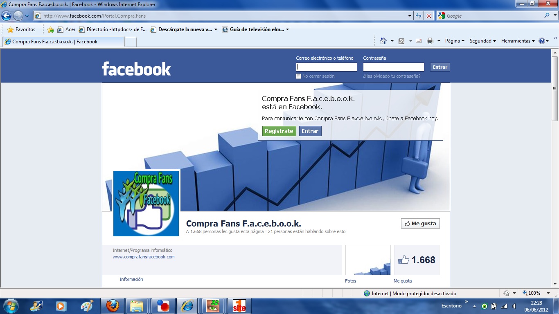Open the Fotos thumbnail
The width and height of the screenshot is (559, 314).
(x=368, y=260)
